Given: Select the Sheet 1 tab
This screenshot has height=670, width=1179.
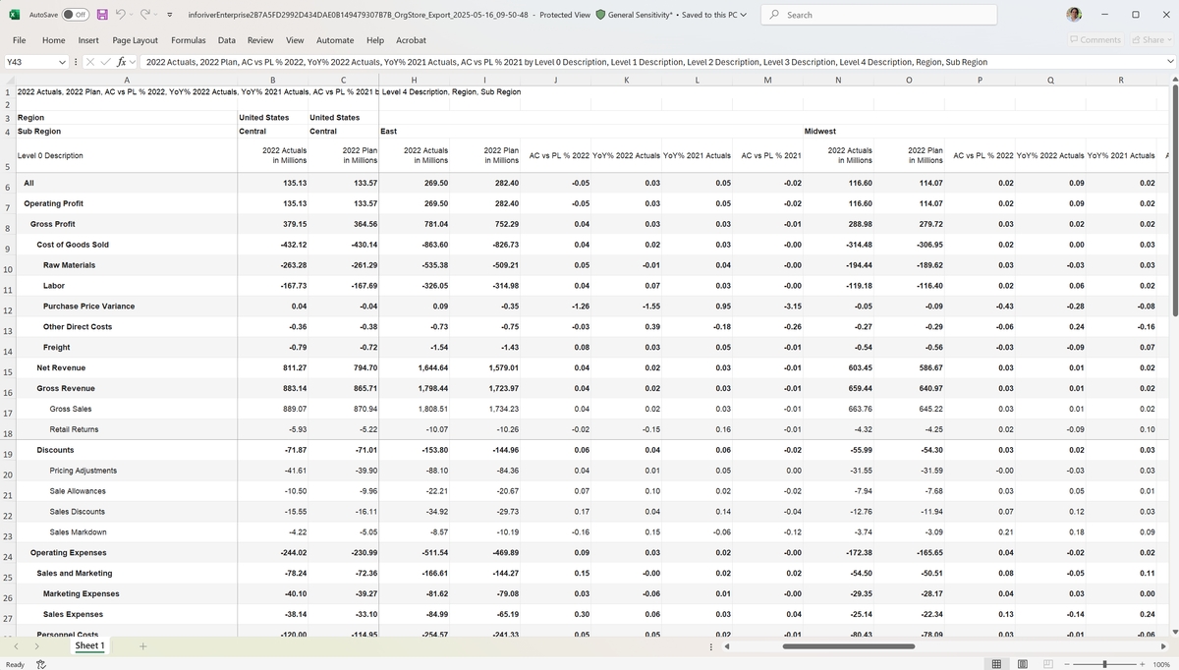Looking at the screenshot, I should 89,646.
